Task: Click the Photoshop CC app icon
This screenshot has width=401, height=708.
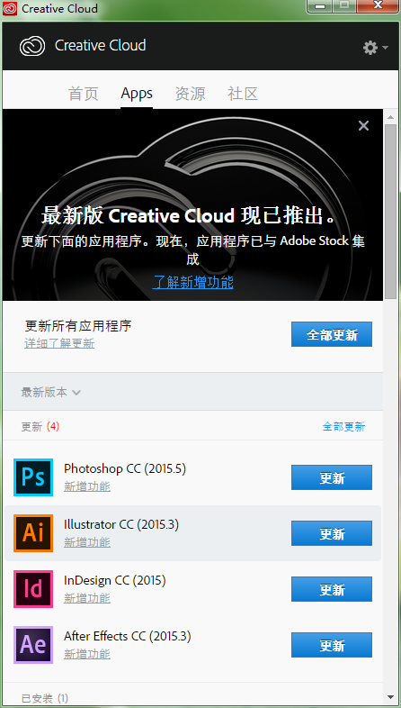Action: pyautogui.click(x=33, y=477)
